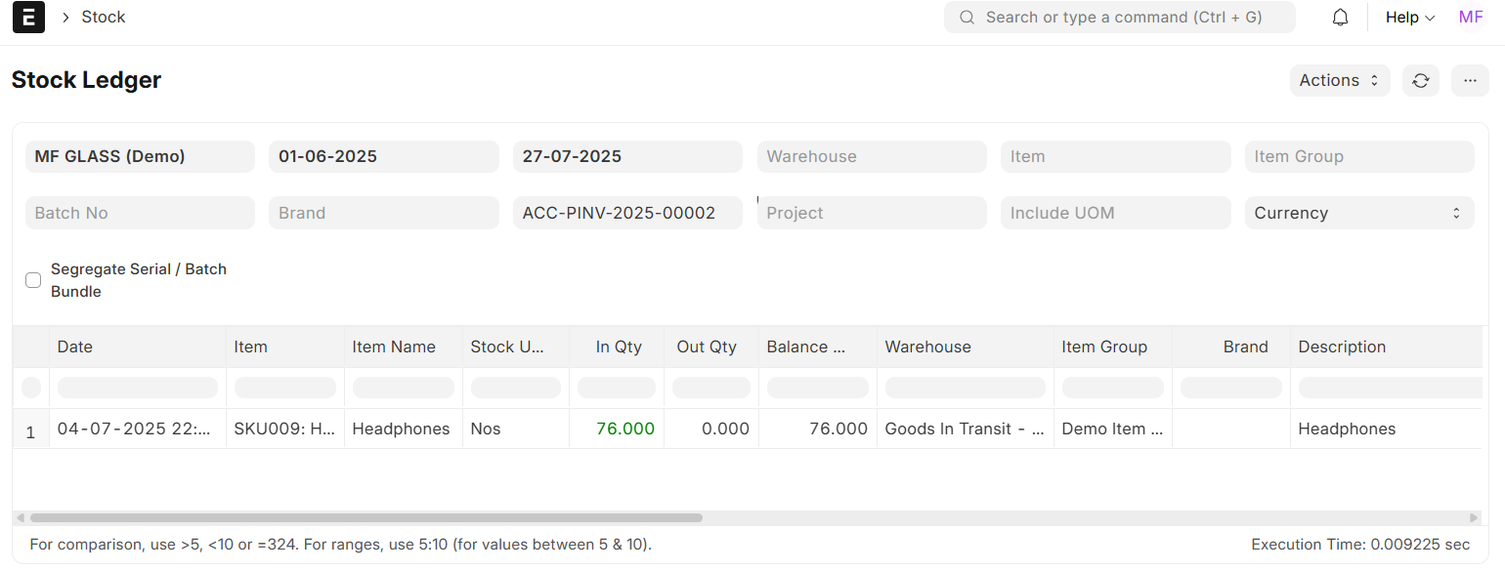This screenshot has width=1505, height=572.
Task: Sort by the In Qty column header
Action: (x=619, y=347)
